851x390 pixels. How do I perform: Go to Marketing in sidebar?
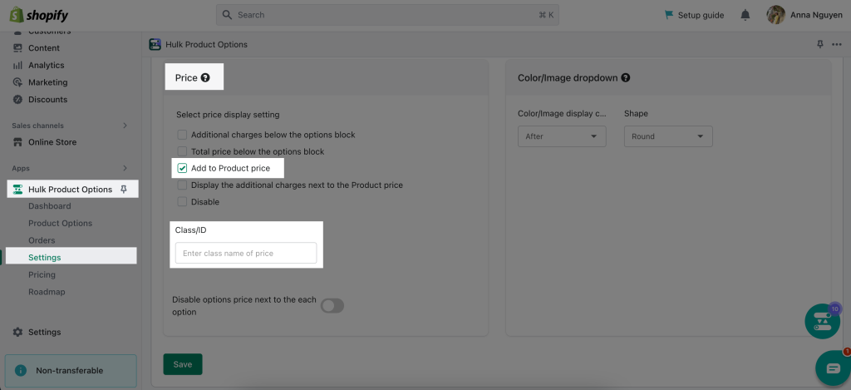(x=47, y=82)
